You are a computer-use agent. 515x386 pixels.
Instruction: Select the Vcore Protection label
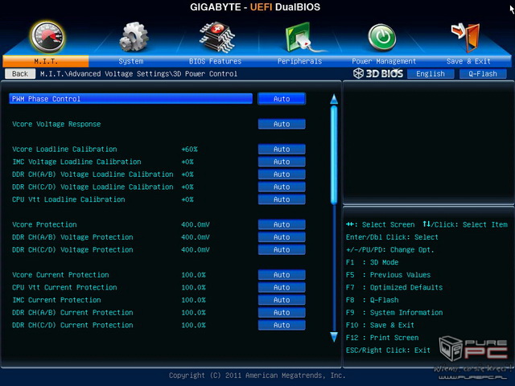[44, 224]
